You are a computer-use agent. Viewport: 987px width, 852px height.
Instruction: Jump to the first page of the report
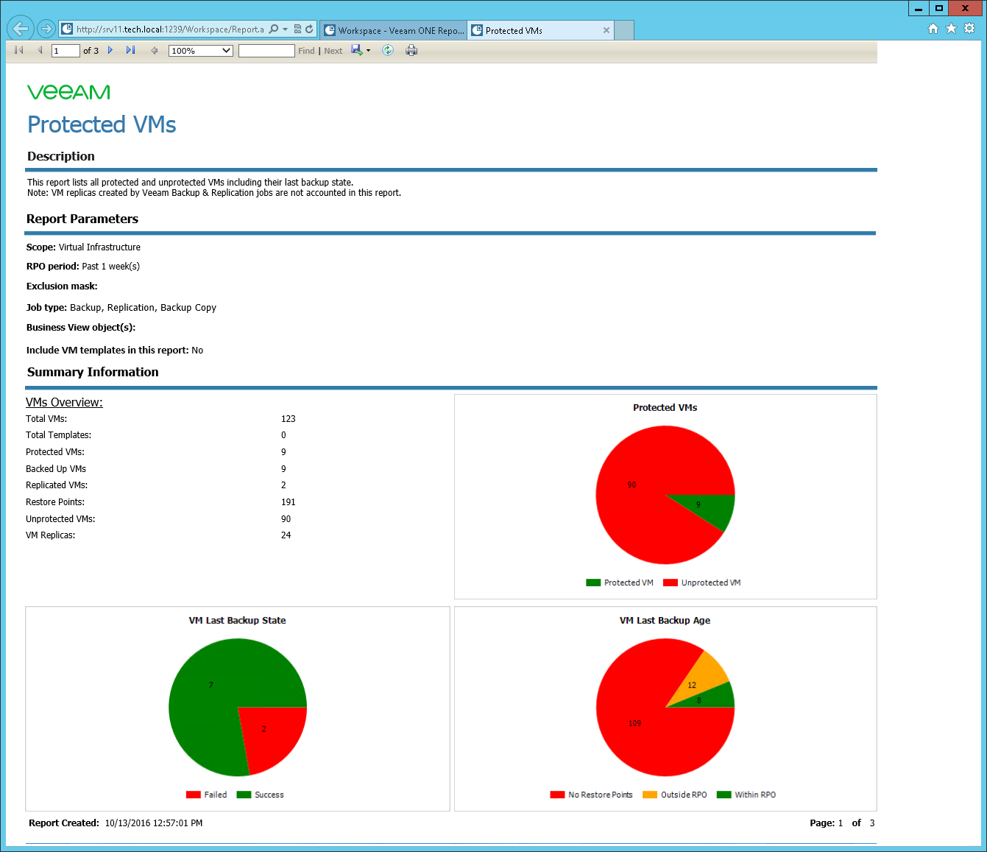pos(19,50)
